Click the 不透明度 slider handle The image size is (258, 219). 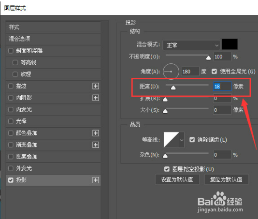click(x=208, y=58)
